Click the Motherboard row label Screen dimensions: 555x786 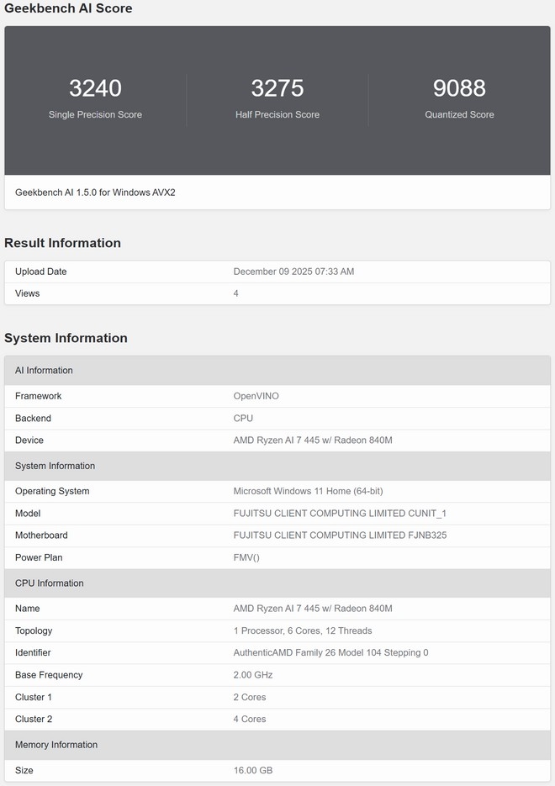[x=41, y=535]
